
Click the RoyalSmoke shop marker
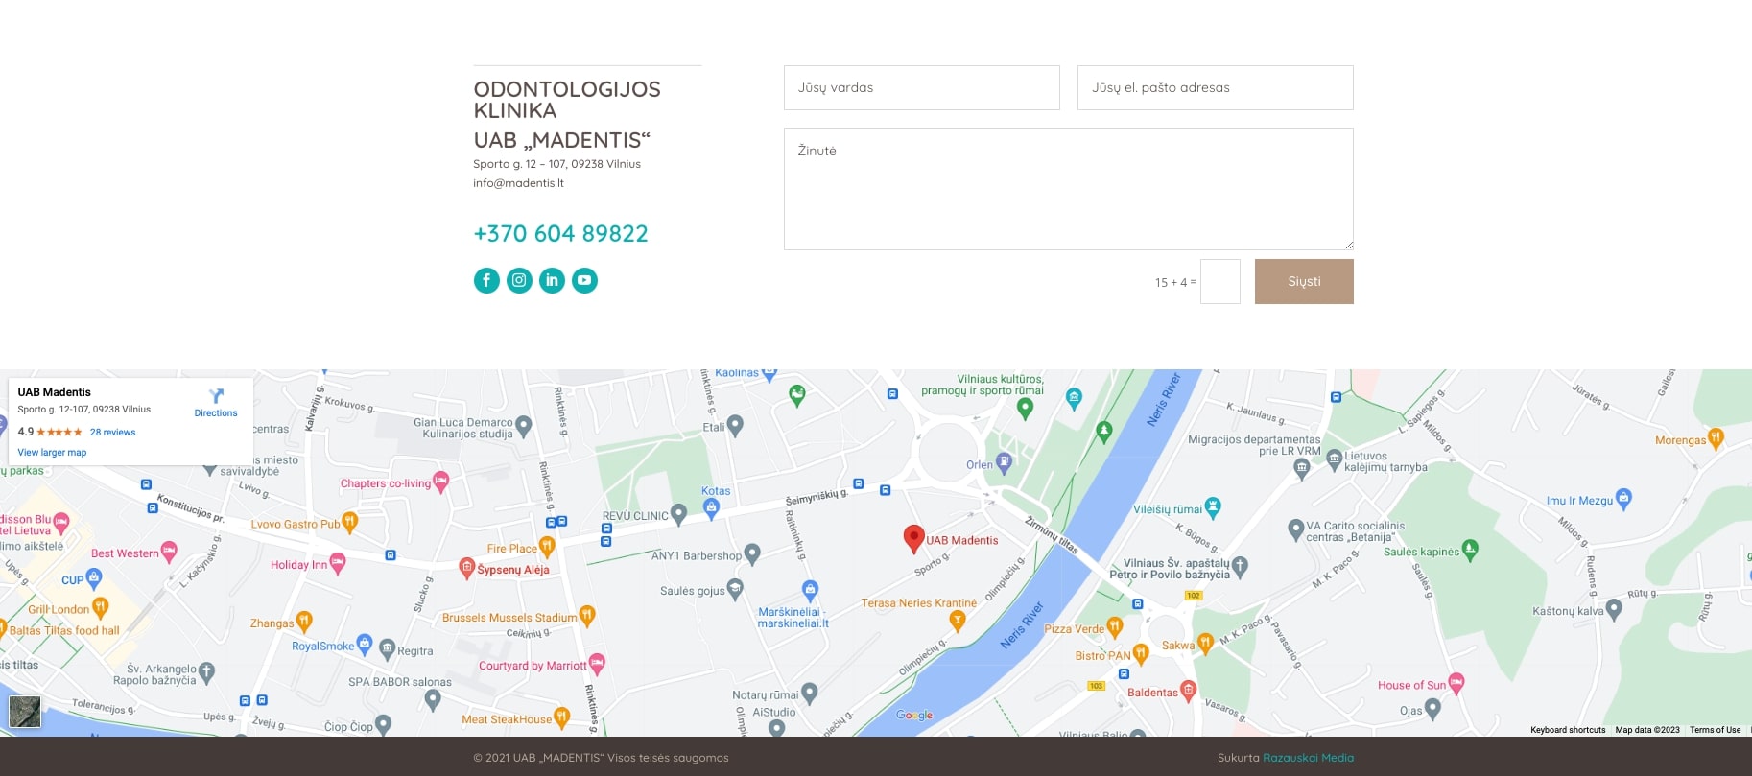coord(364,645)
